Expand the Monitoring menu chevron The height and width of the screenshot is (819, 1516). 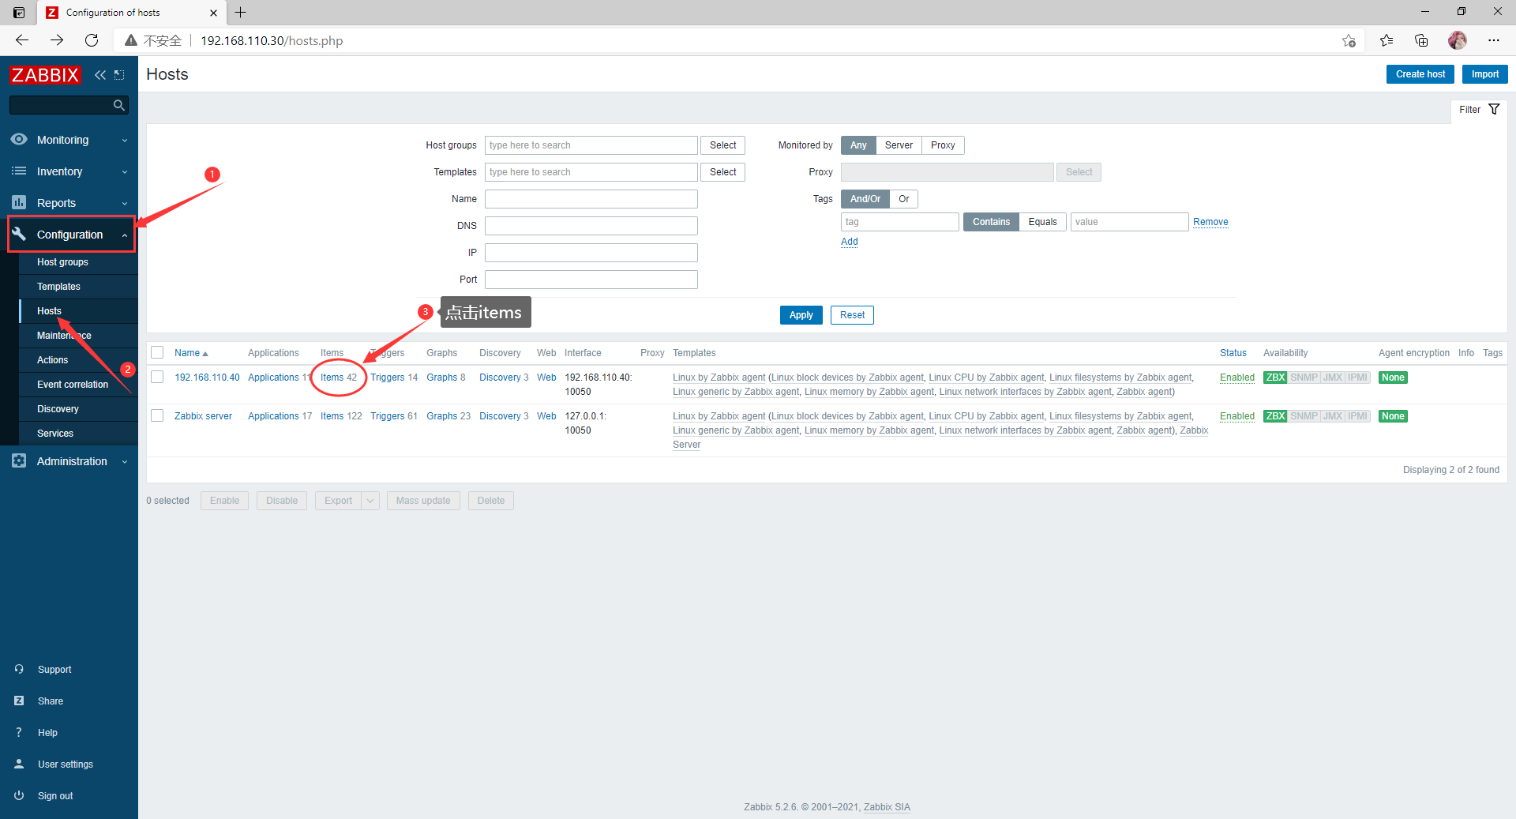click(125, 141)
